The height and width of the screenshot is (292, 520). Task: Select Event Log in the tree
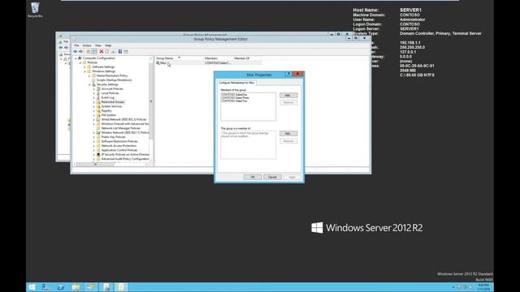[x=107, y=97]
